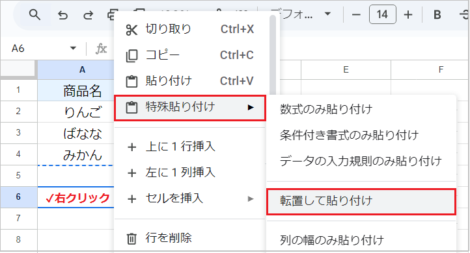Select row 1 header

(19, 90)
